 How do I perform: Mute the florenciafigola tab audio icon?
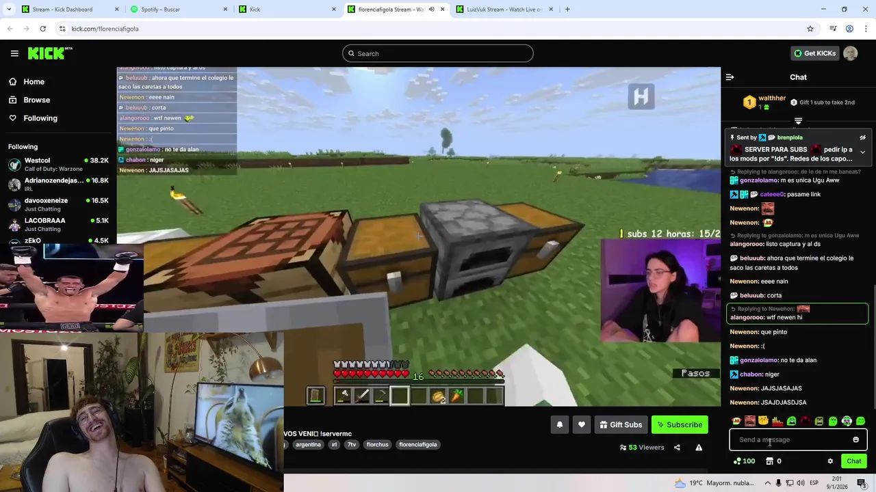coord(431,10)
